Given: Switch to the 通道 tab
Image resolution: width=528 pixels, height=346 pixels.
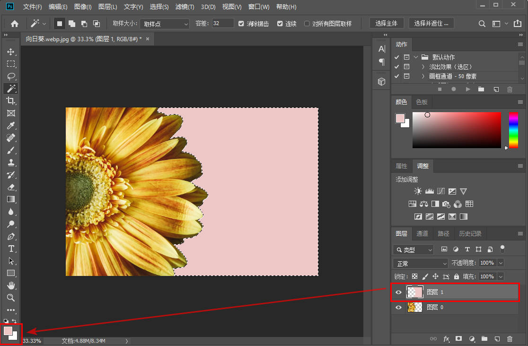Looking at the screenshot, I should click(x=422, y=233).
